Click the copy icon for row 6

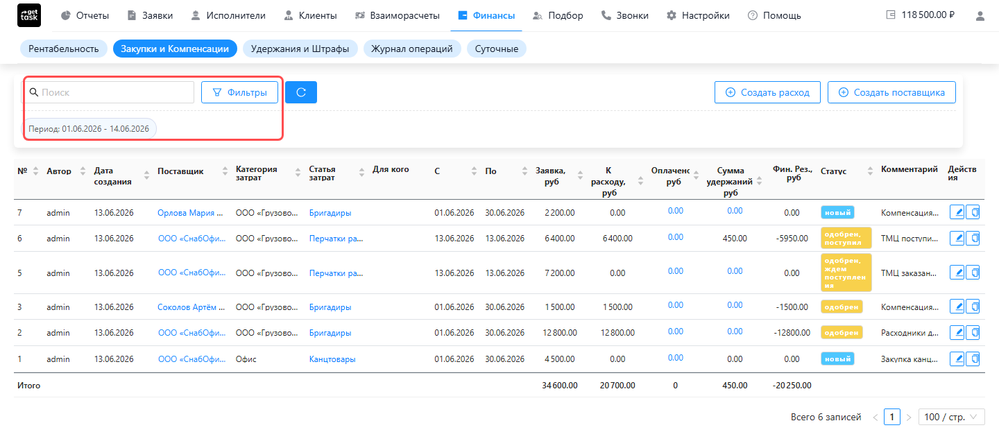pyautogui.click(x=973, y=239)
